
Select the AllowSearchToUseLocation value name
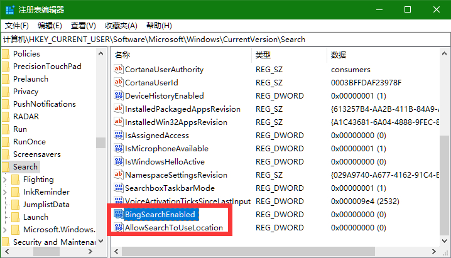(174, 227)
